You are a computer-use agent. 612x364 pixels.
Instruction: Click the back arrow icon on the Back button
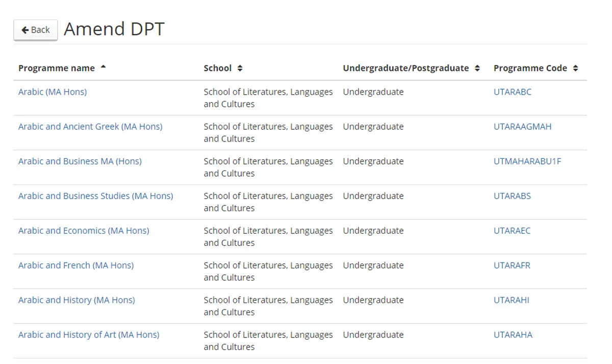point(25,30)
